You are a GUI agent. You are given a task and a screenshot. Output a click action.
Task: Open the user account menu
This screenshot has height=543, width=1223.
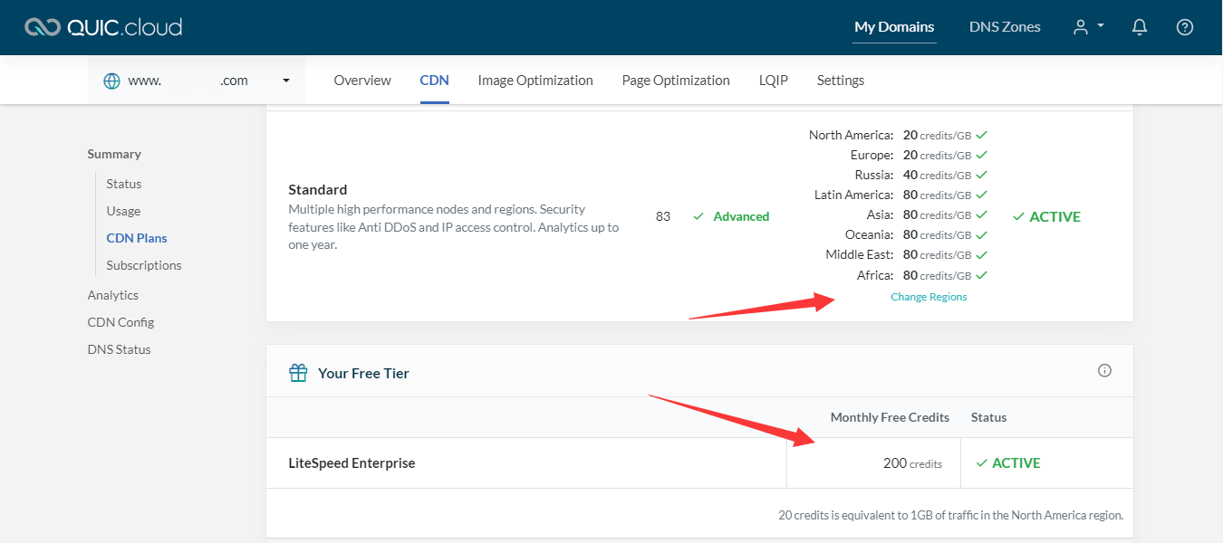click(x=1088, y=27)
